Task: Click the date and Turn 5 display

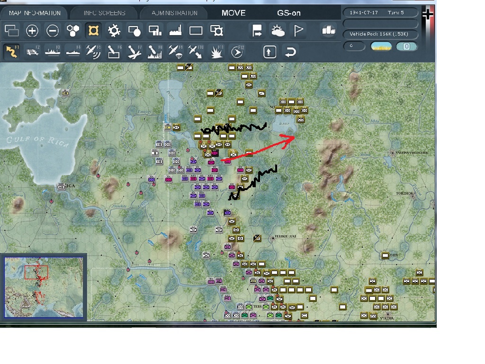Action: pos(380,13)
